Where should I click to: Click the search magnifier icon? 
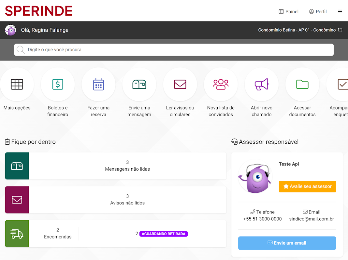(21, 50)
